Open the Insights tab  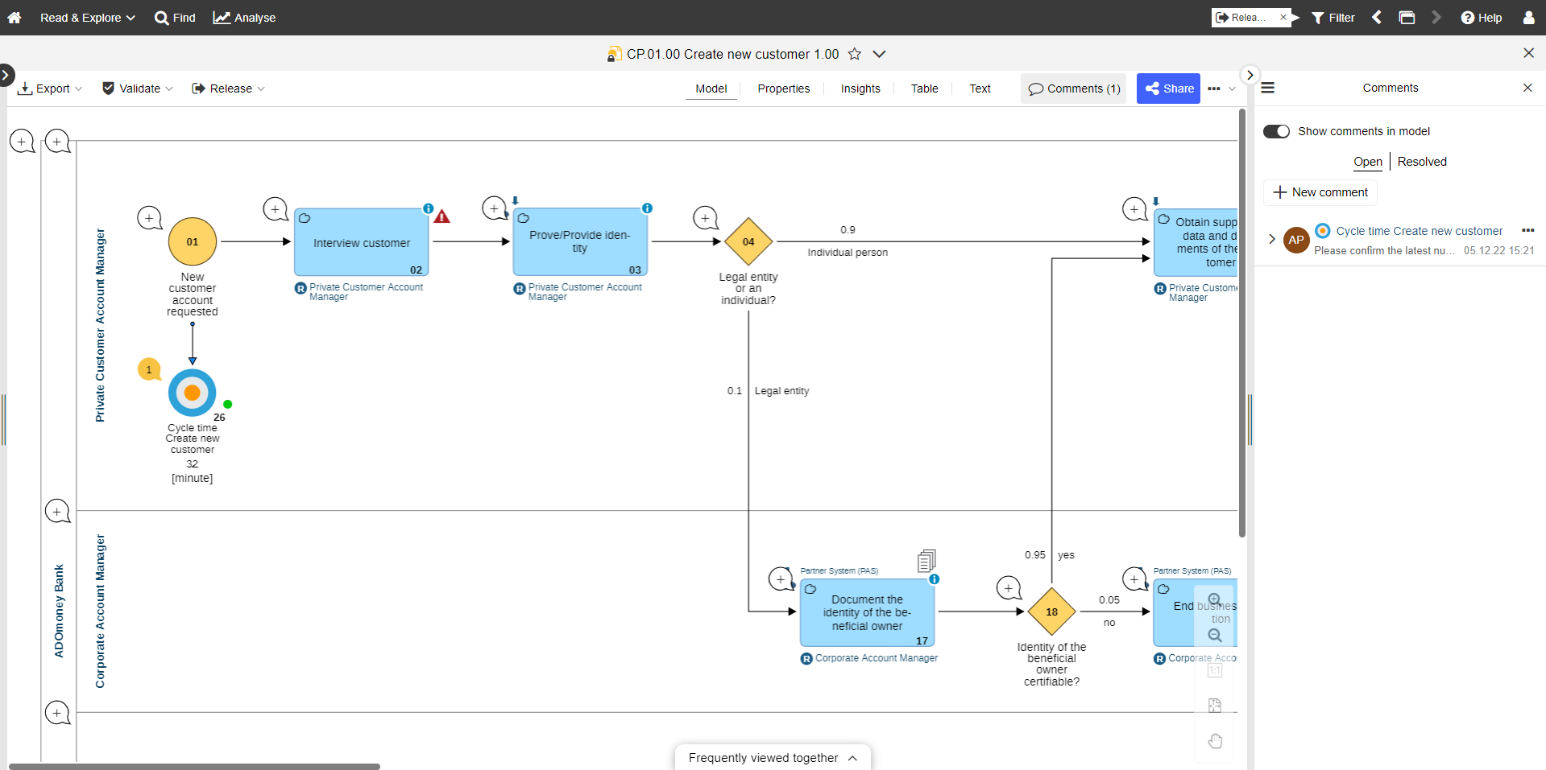(860, 89)
